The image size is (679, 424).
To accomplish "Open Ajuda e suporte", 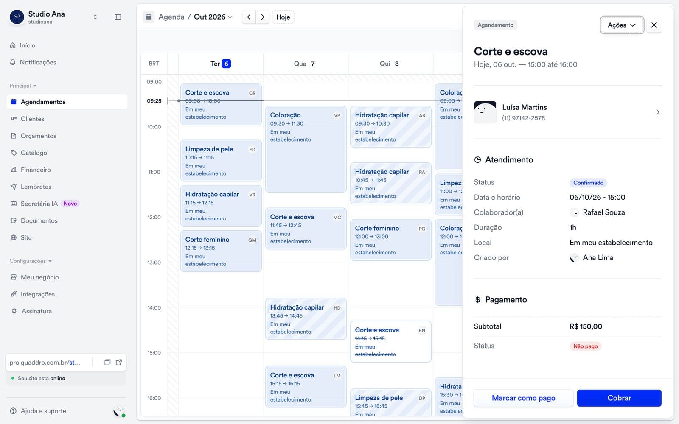I will (x=38, y=411).
